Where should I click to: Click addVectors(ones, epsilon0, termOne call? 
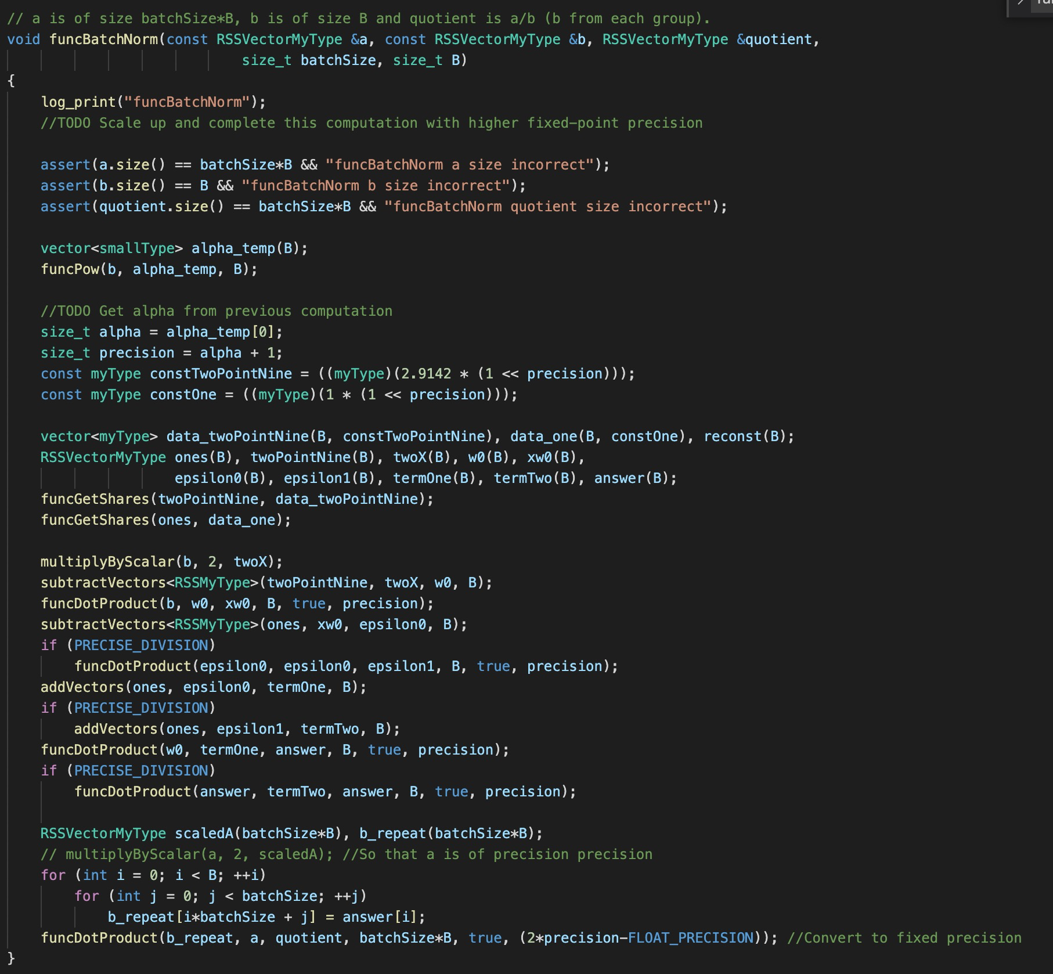tap(204, 687)
